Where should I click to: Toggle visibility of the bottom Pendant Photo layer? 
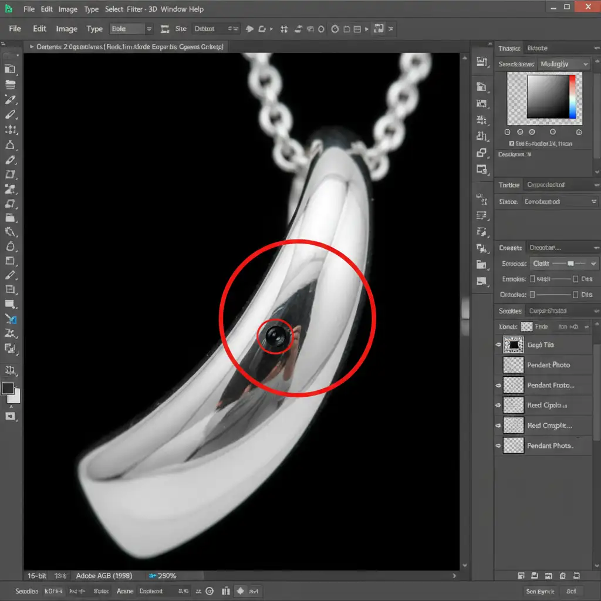point(499,445)
